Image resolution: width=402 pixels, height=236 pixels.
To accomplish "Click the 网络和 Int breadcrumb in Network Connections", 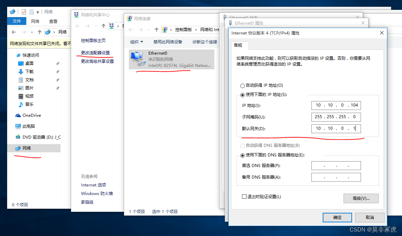I will tap(210, 30).
